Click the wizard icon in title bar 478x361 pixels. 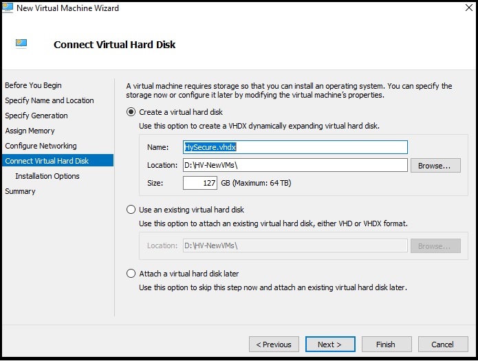click(x=8, y=8)
